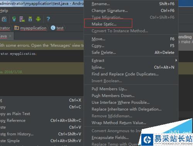The image size is (193, 146).
Task: Close the test.java editor tab
Action: coord(10,36)
